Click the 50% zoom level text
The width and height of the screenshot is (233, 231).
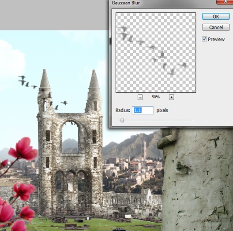[x=156, y=97]
